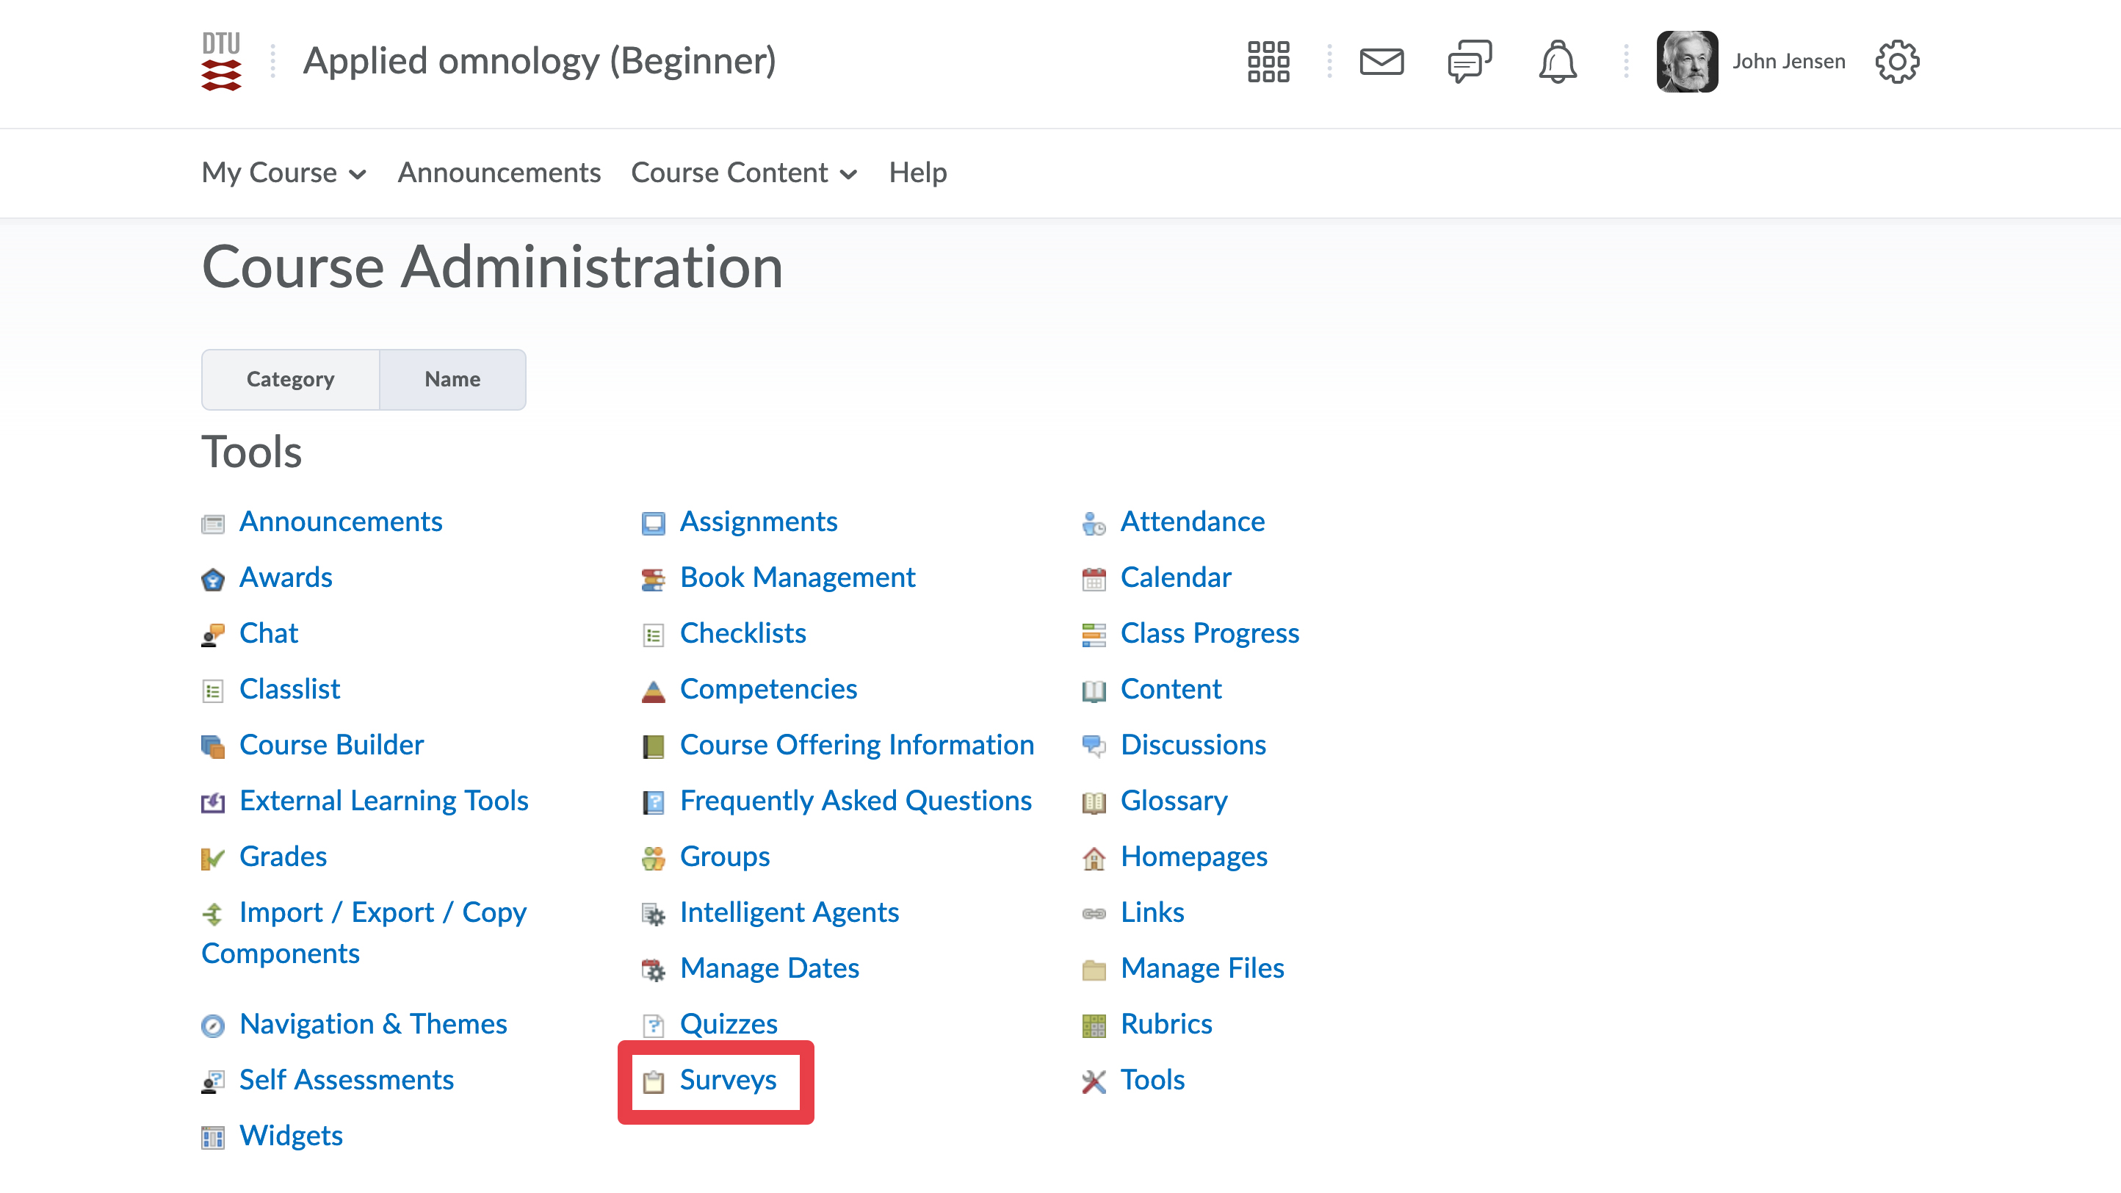Click the Awards badge icon
Image resolution: width=2121 pixels, height=1193 pixels.
[212, 579]
